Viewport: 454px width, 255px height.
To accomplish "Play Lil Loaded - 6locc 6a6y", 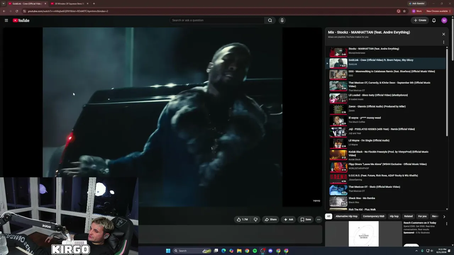I will click(385, 98).
